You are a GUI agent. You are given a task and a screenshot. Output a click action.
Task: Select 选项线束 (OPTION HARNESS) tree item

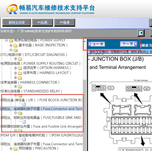(47, 68)
